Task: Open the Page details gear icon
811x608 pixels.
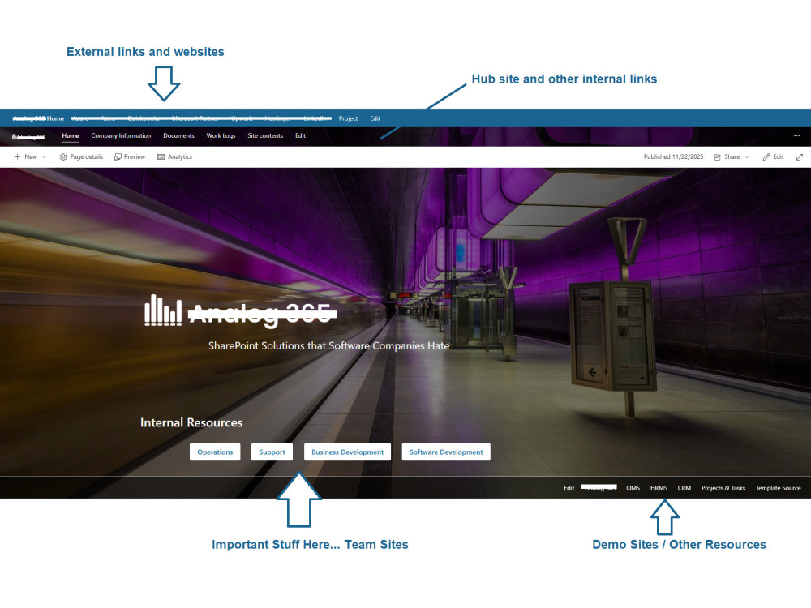Action: coord(63,157)
